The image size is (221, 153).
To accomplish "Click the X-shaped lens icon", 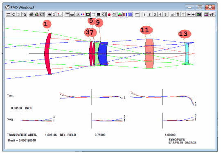I will point(54,14).
